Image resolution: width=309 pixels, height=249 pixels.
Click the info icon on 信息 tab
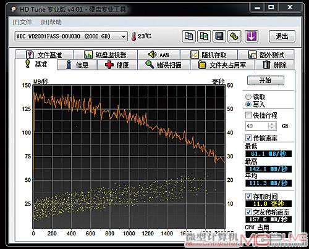69,65
